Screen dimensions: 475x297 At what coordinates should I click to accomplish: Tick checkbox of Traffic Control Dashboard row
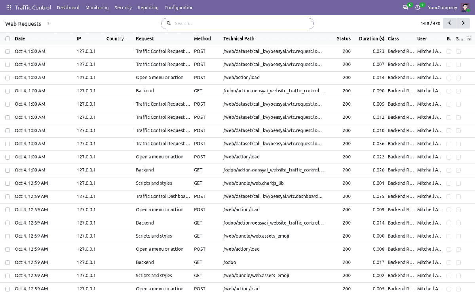[8, 196]
